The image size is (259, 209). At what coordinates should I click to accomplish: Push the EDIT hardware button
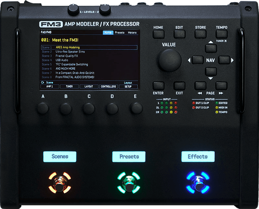pyautogui.click(x=179, y=34)
